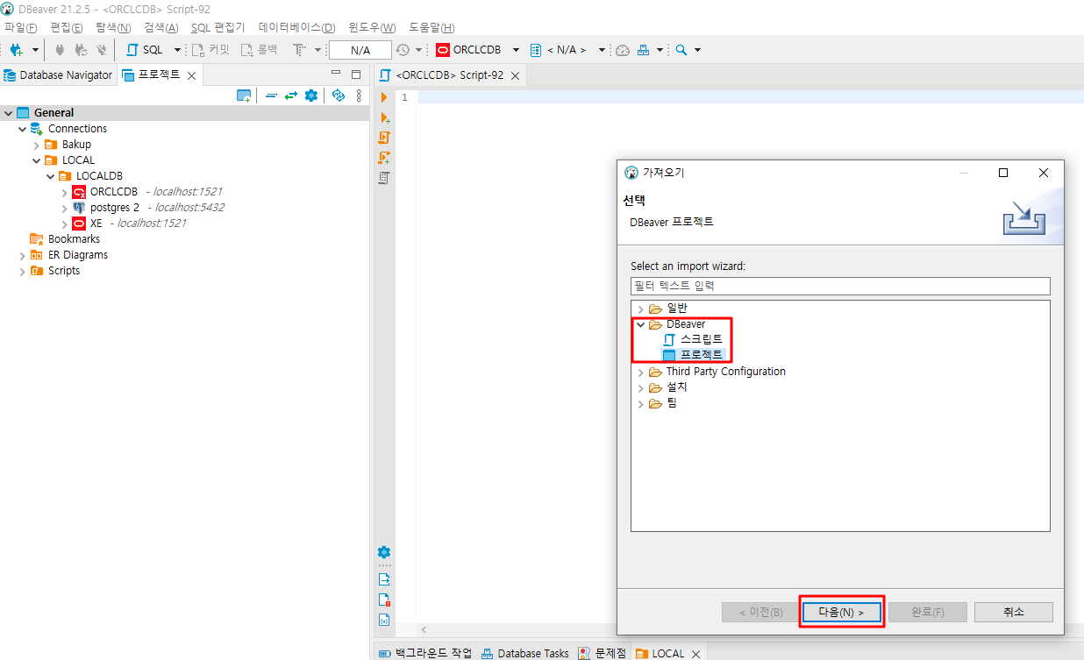
Task: Open the active connection ORCLCDB dropdown
Action: (516, 50)
